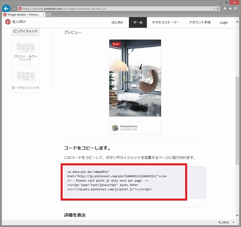Open the browser Home icon
The image size is (241, 227).
tap(225, 8)
